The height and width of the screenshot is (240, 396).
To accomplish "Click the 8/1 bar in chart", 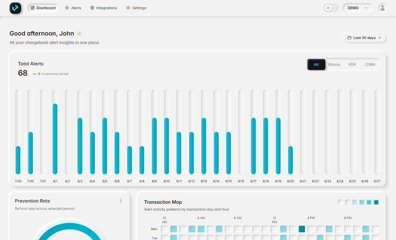I will tap(55, 139).
